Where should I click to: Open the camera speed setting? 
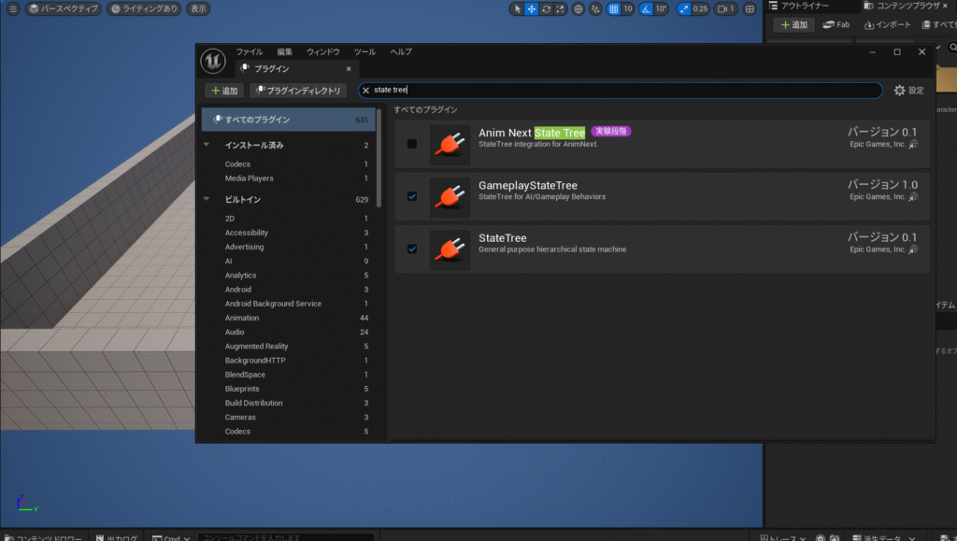point(725,9)
